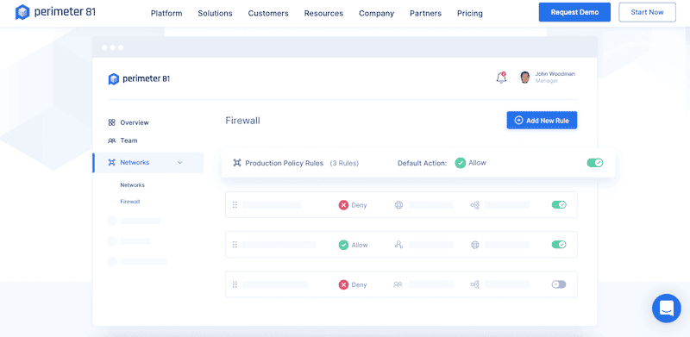Open John Woodman's profile avatar
Image resolution: width=690 pixels, height=337 pixels.
click(x=524, y=78)
